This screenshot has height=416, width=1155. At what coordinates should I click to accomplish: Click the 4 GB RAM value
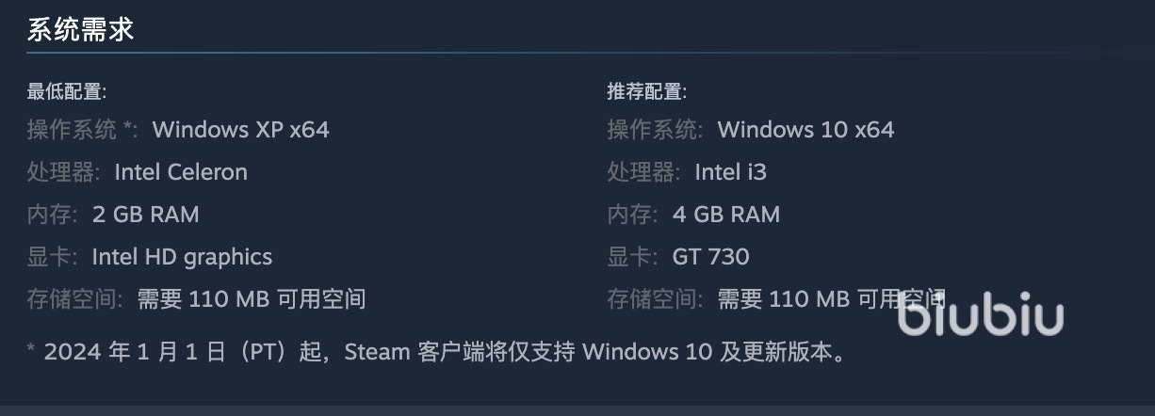725,215
